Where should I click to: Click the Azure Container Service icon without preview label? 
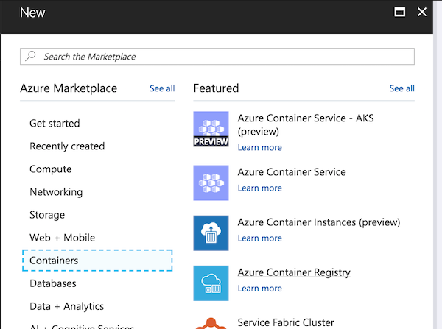point(211,183)
